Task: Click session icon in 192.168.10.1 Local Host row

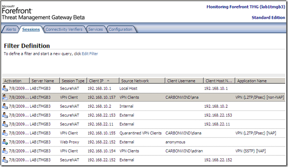Action: pos(5,89)
